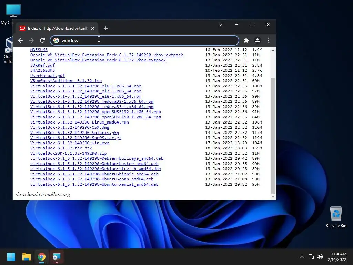Screen dimensions: 353x265
Task: Download the fedora33-1.x86_64.rpm package
Action: pos(92,107)
